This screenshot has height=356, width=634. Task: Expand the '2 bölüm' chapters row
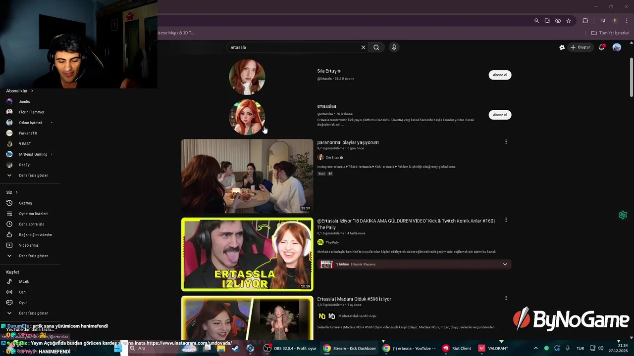click(414, 264)
